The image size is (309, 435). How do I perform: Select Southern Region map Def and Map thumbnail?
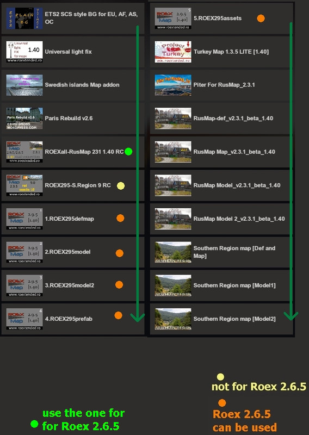(x=173, y=252)
